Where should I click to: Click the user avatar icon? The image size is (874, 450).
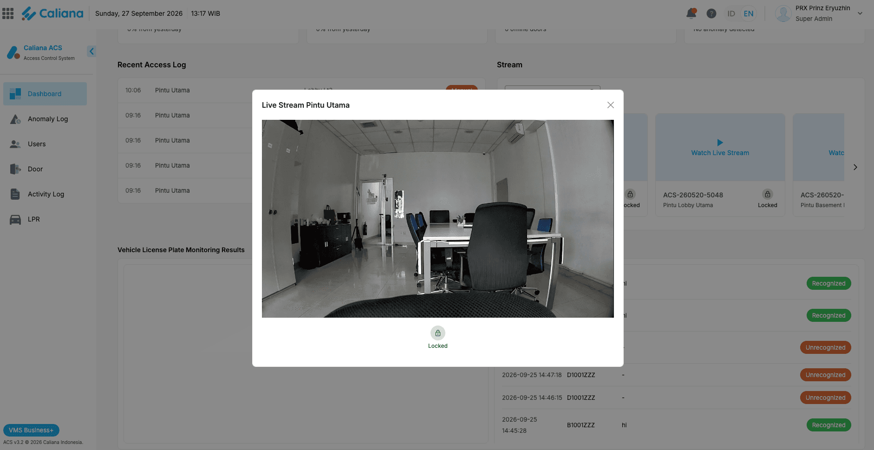[783, 13]
